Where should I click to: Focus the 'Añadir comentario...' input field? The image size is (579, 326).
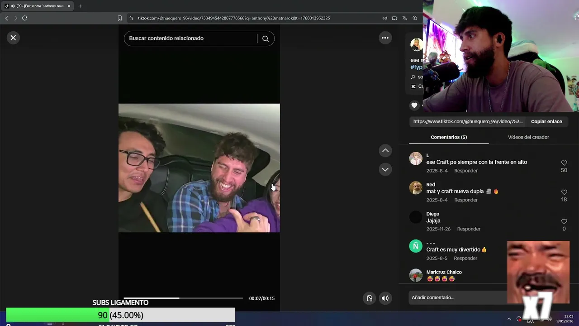point(457,297)
